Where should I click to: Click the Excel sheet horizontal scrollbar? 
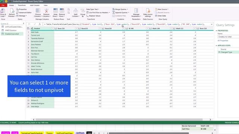[x=149, y=133]
